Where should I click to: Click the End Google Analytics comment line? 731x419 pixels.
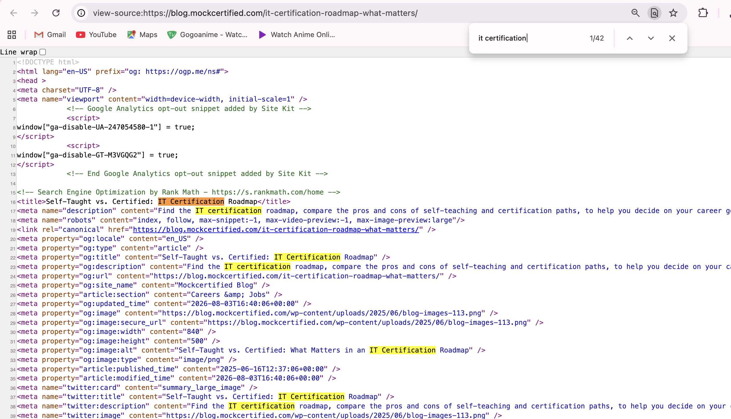click(197, 174)
